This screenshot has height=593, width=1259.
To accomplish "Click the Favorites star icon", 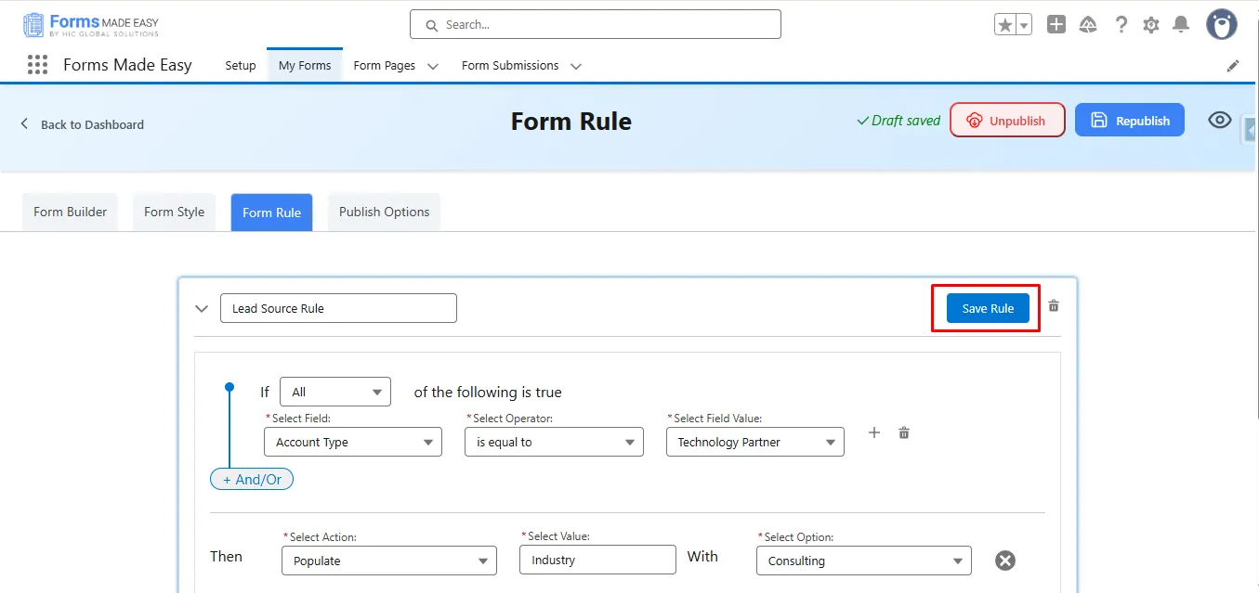I will pos(1005,25).
